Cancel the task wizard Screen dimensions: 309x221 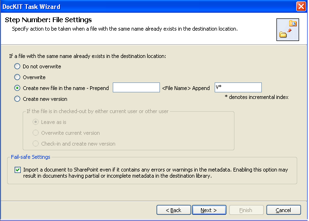[284, 210]
